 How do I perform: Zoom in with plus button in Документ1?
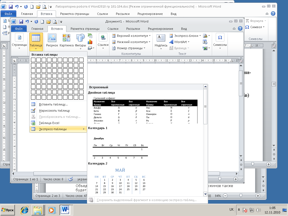pyautogui.click(x=236, y=179)
